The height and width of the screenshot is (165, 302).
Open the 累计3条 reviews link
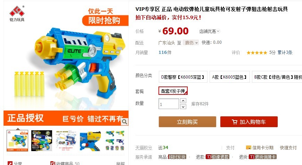[285, 52]
